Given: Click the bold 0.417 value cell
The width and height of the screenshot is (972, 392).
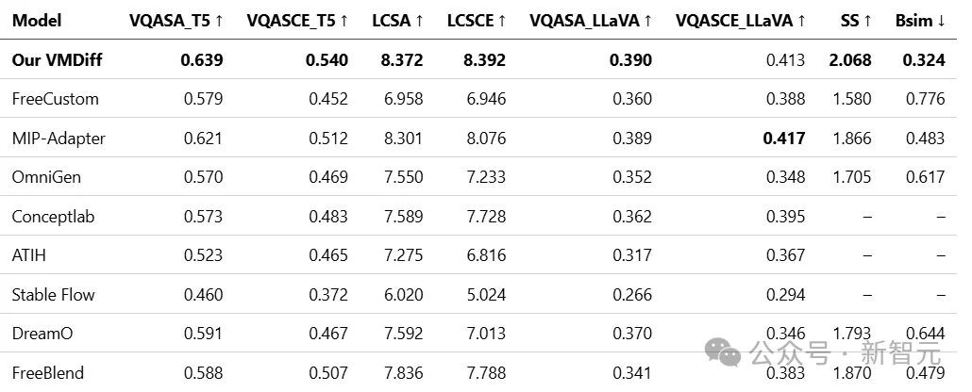Looking at the screenshot, I should tap(783, 139).
